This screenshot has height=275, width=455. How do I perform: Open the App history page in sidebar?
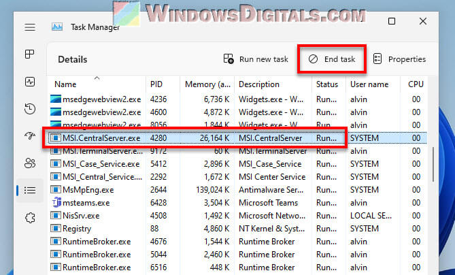(x=30, y=109)
